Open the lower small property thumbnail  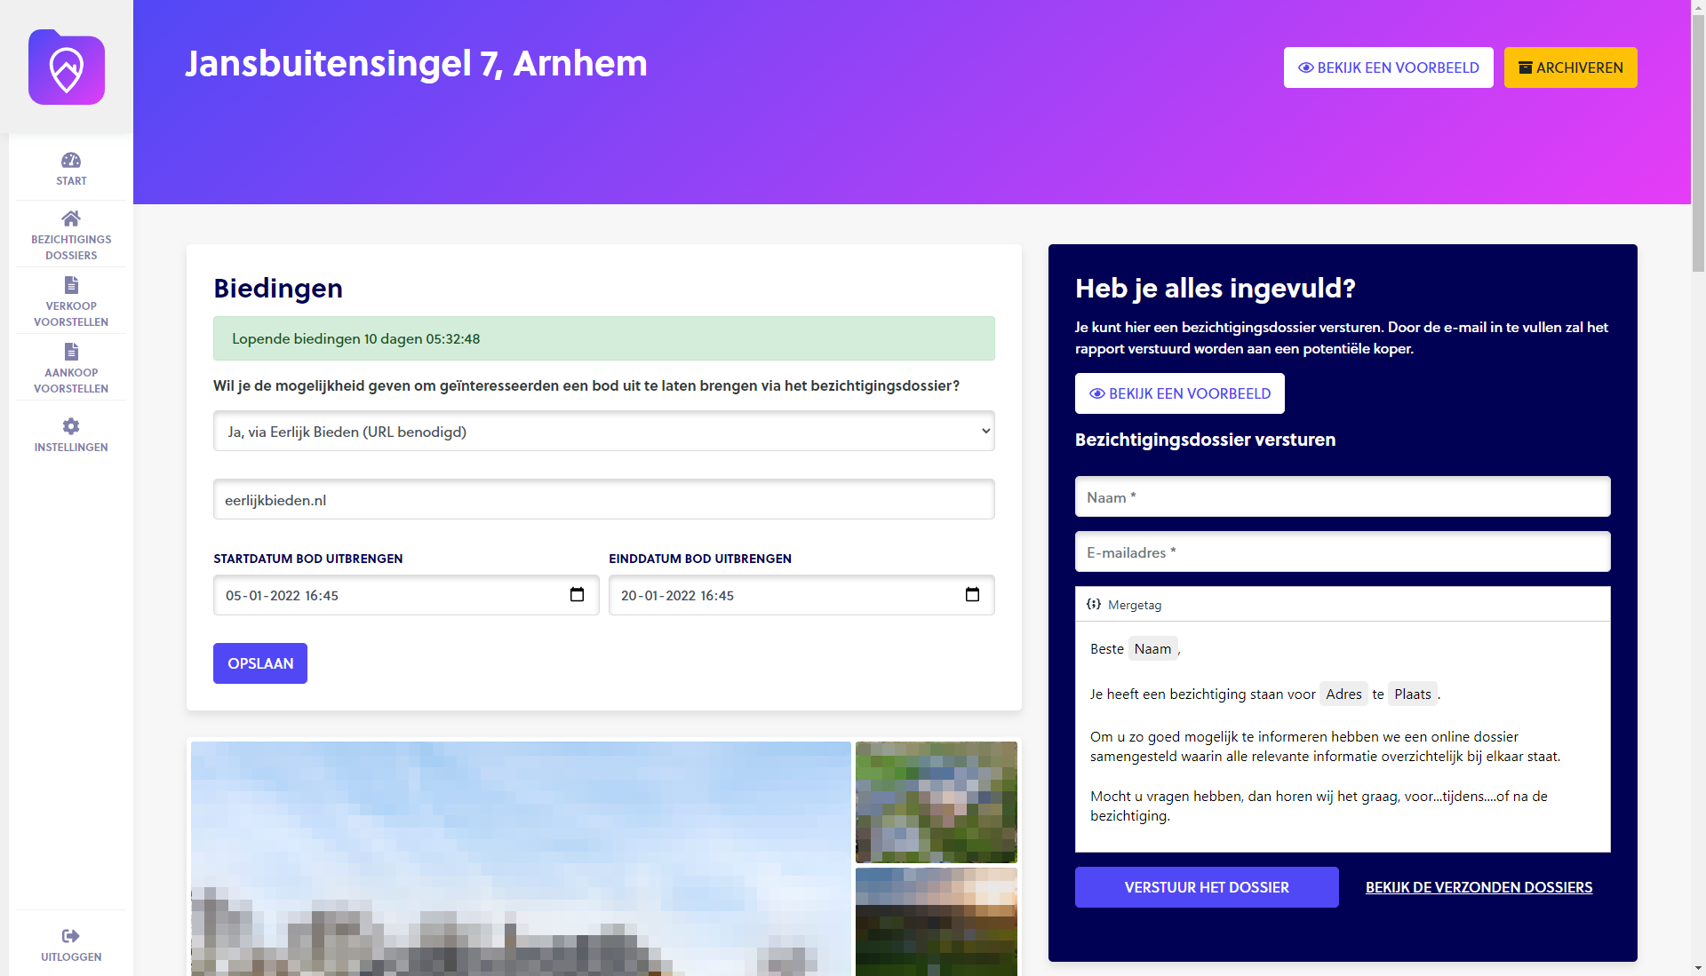tap(937, 922)
